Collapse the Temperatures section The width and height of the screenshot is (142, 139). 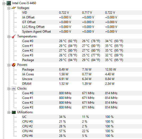(x=9, y=37)
